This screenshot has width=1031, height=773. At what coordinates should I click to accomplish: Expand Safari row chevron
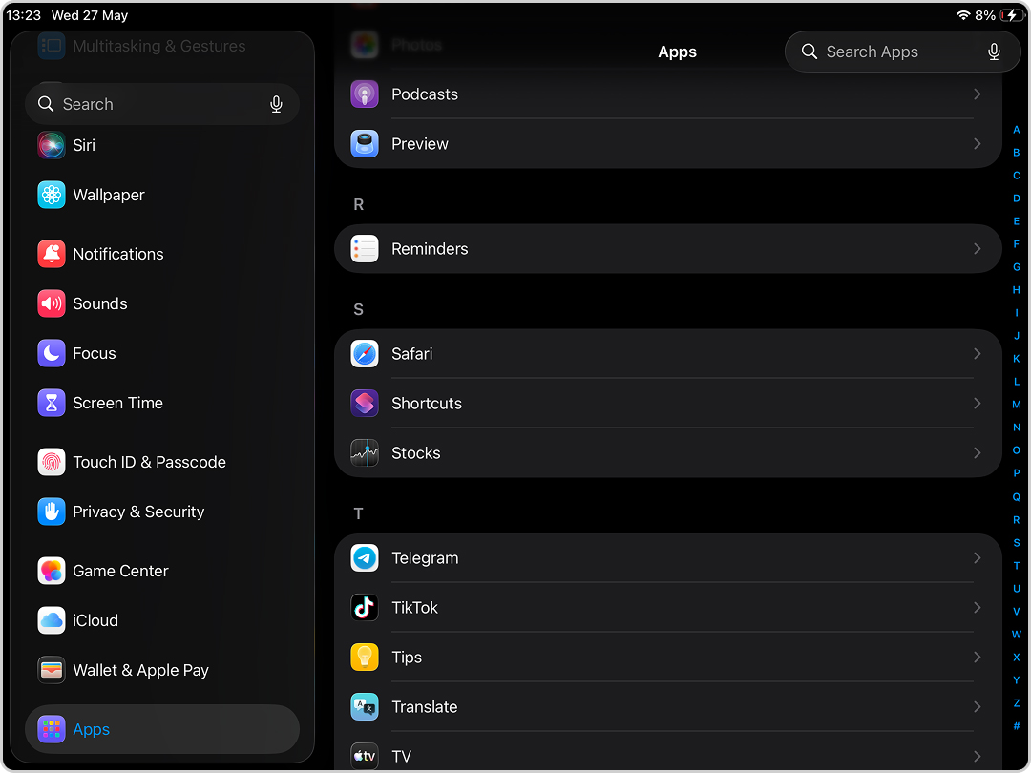pyautogui.click(x=978, y=354)
